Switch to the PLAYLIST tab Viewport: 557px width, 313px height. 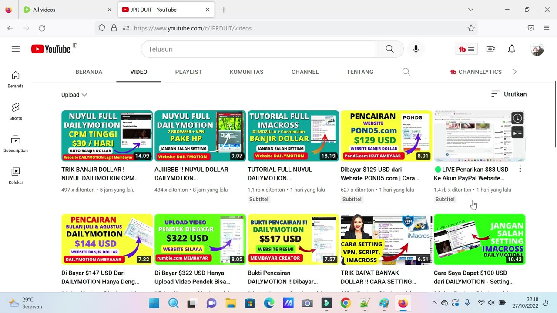click(x=188, y=72)
